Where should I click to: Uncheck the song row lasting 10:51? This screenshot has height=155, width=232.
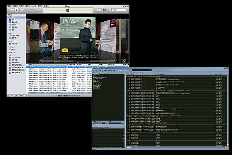point(29,75)
